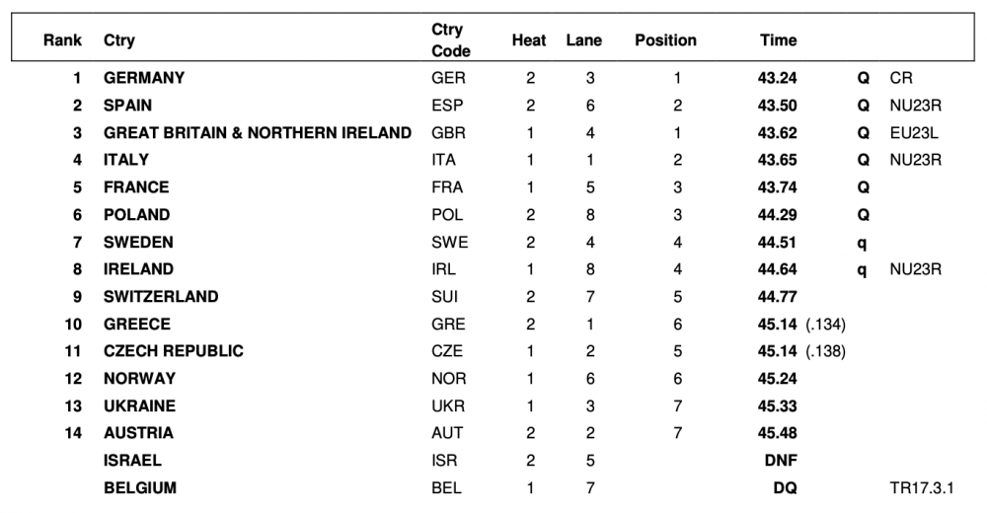The width and height of the screenshot is (987, 513).
Task: Click the Heat column header
Action: click(x=529, y=40)
